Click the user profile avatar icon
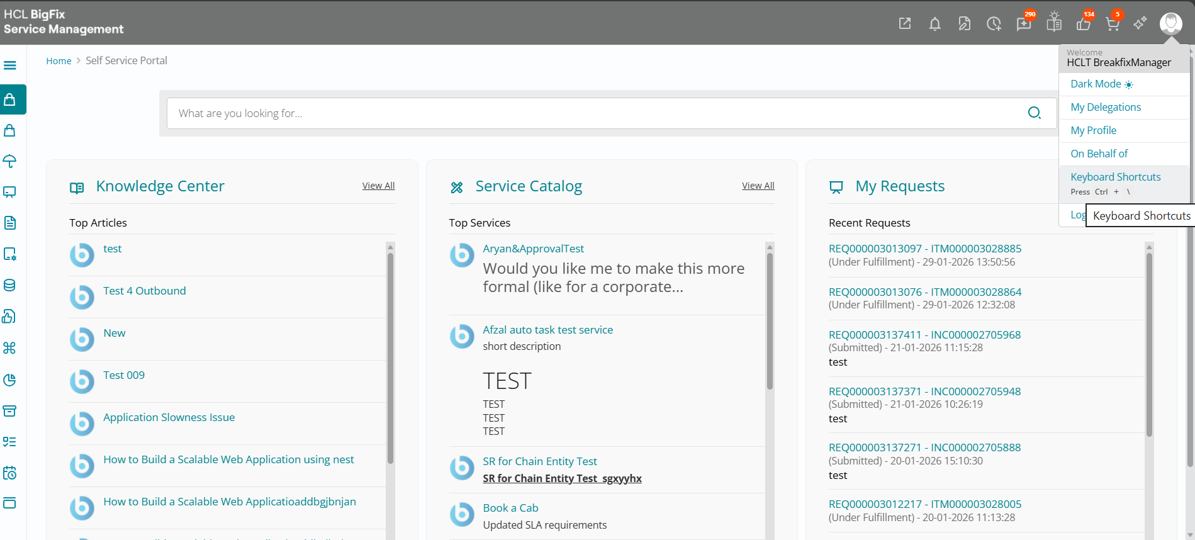1195x540 pixels. coord(1170,23)
